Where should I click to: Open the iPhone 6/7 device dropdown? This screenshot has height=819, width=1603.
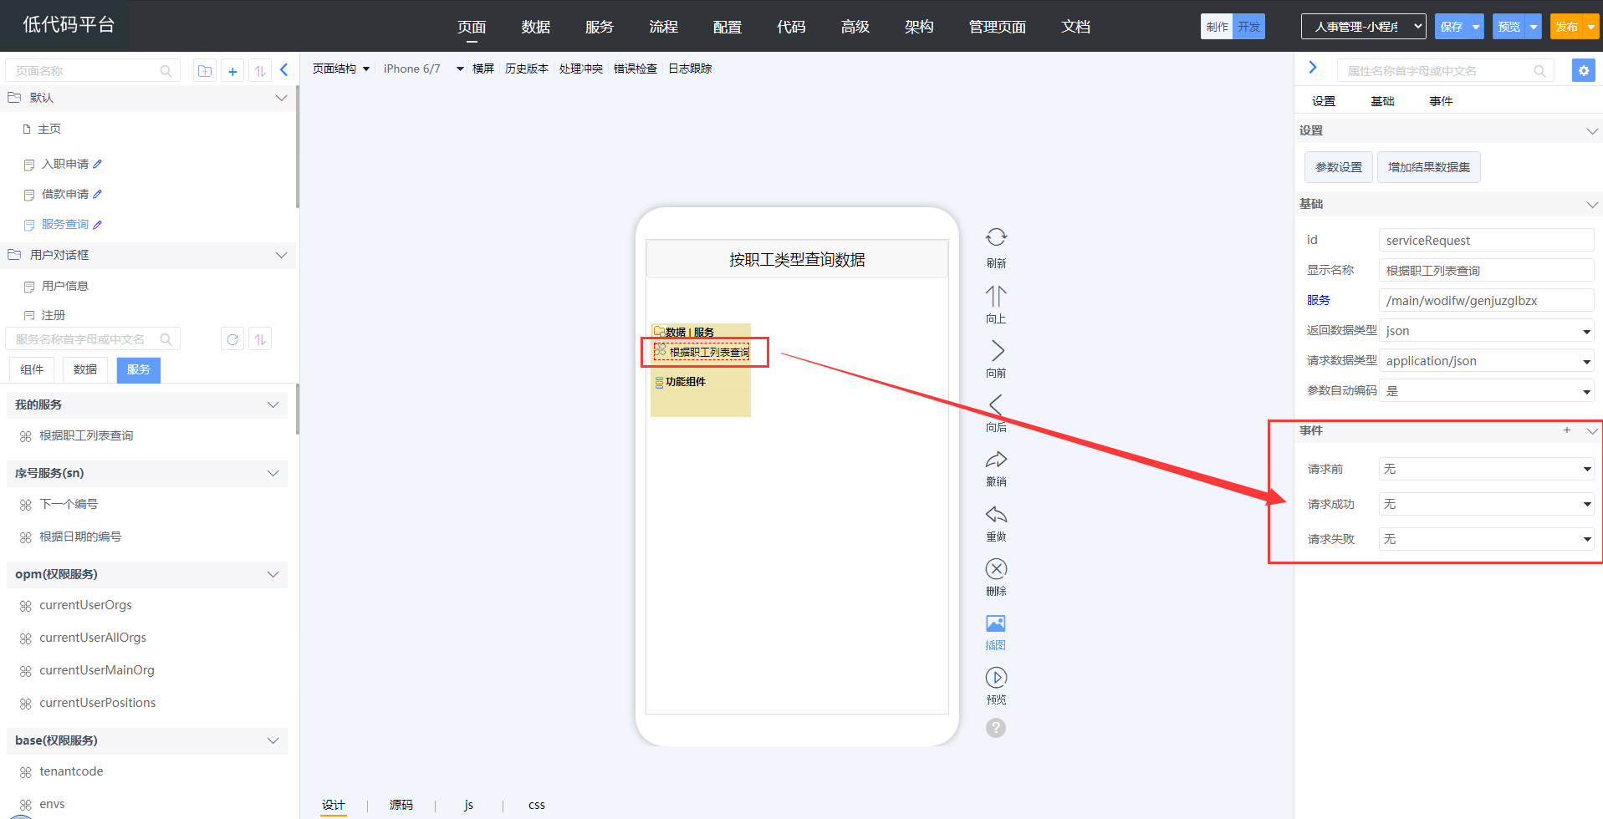(423, 69)
